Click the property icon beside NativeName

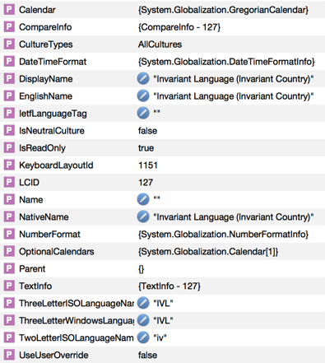(x=9, y=217)
